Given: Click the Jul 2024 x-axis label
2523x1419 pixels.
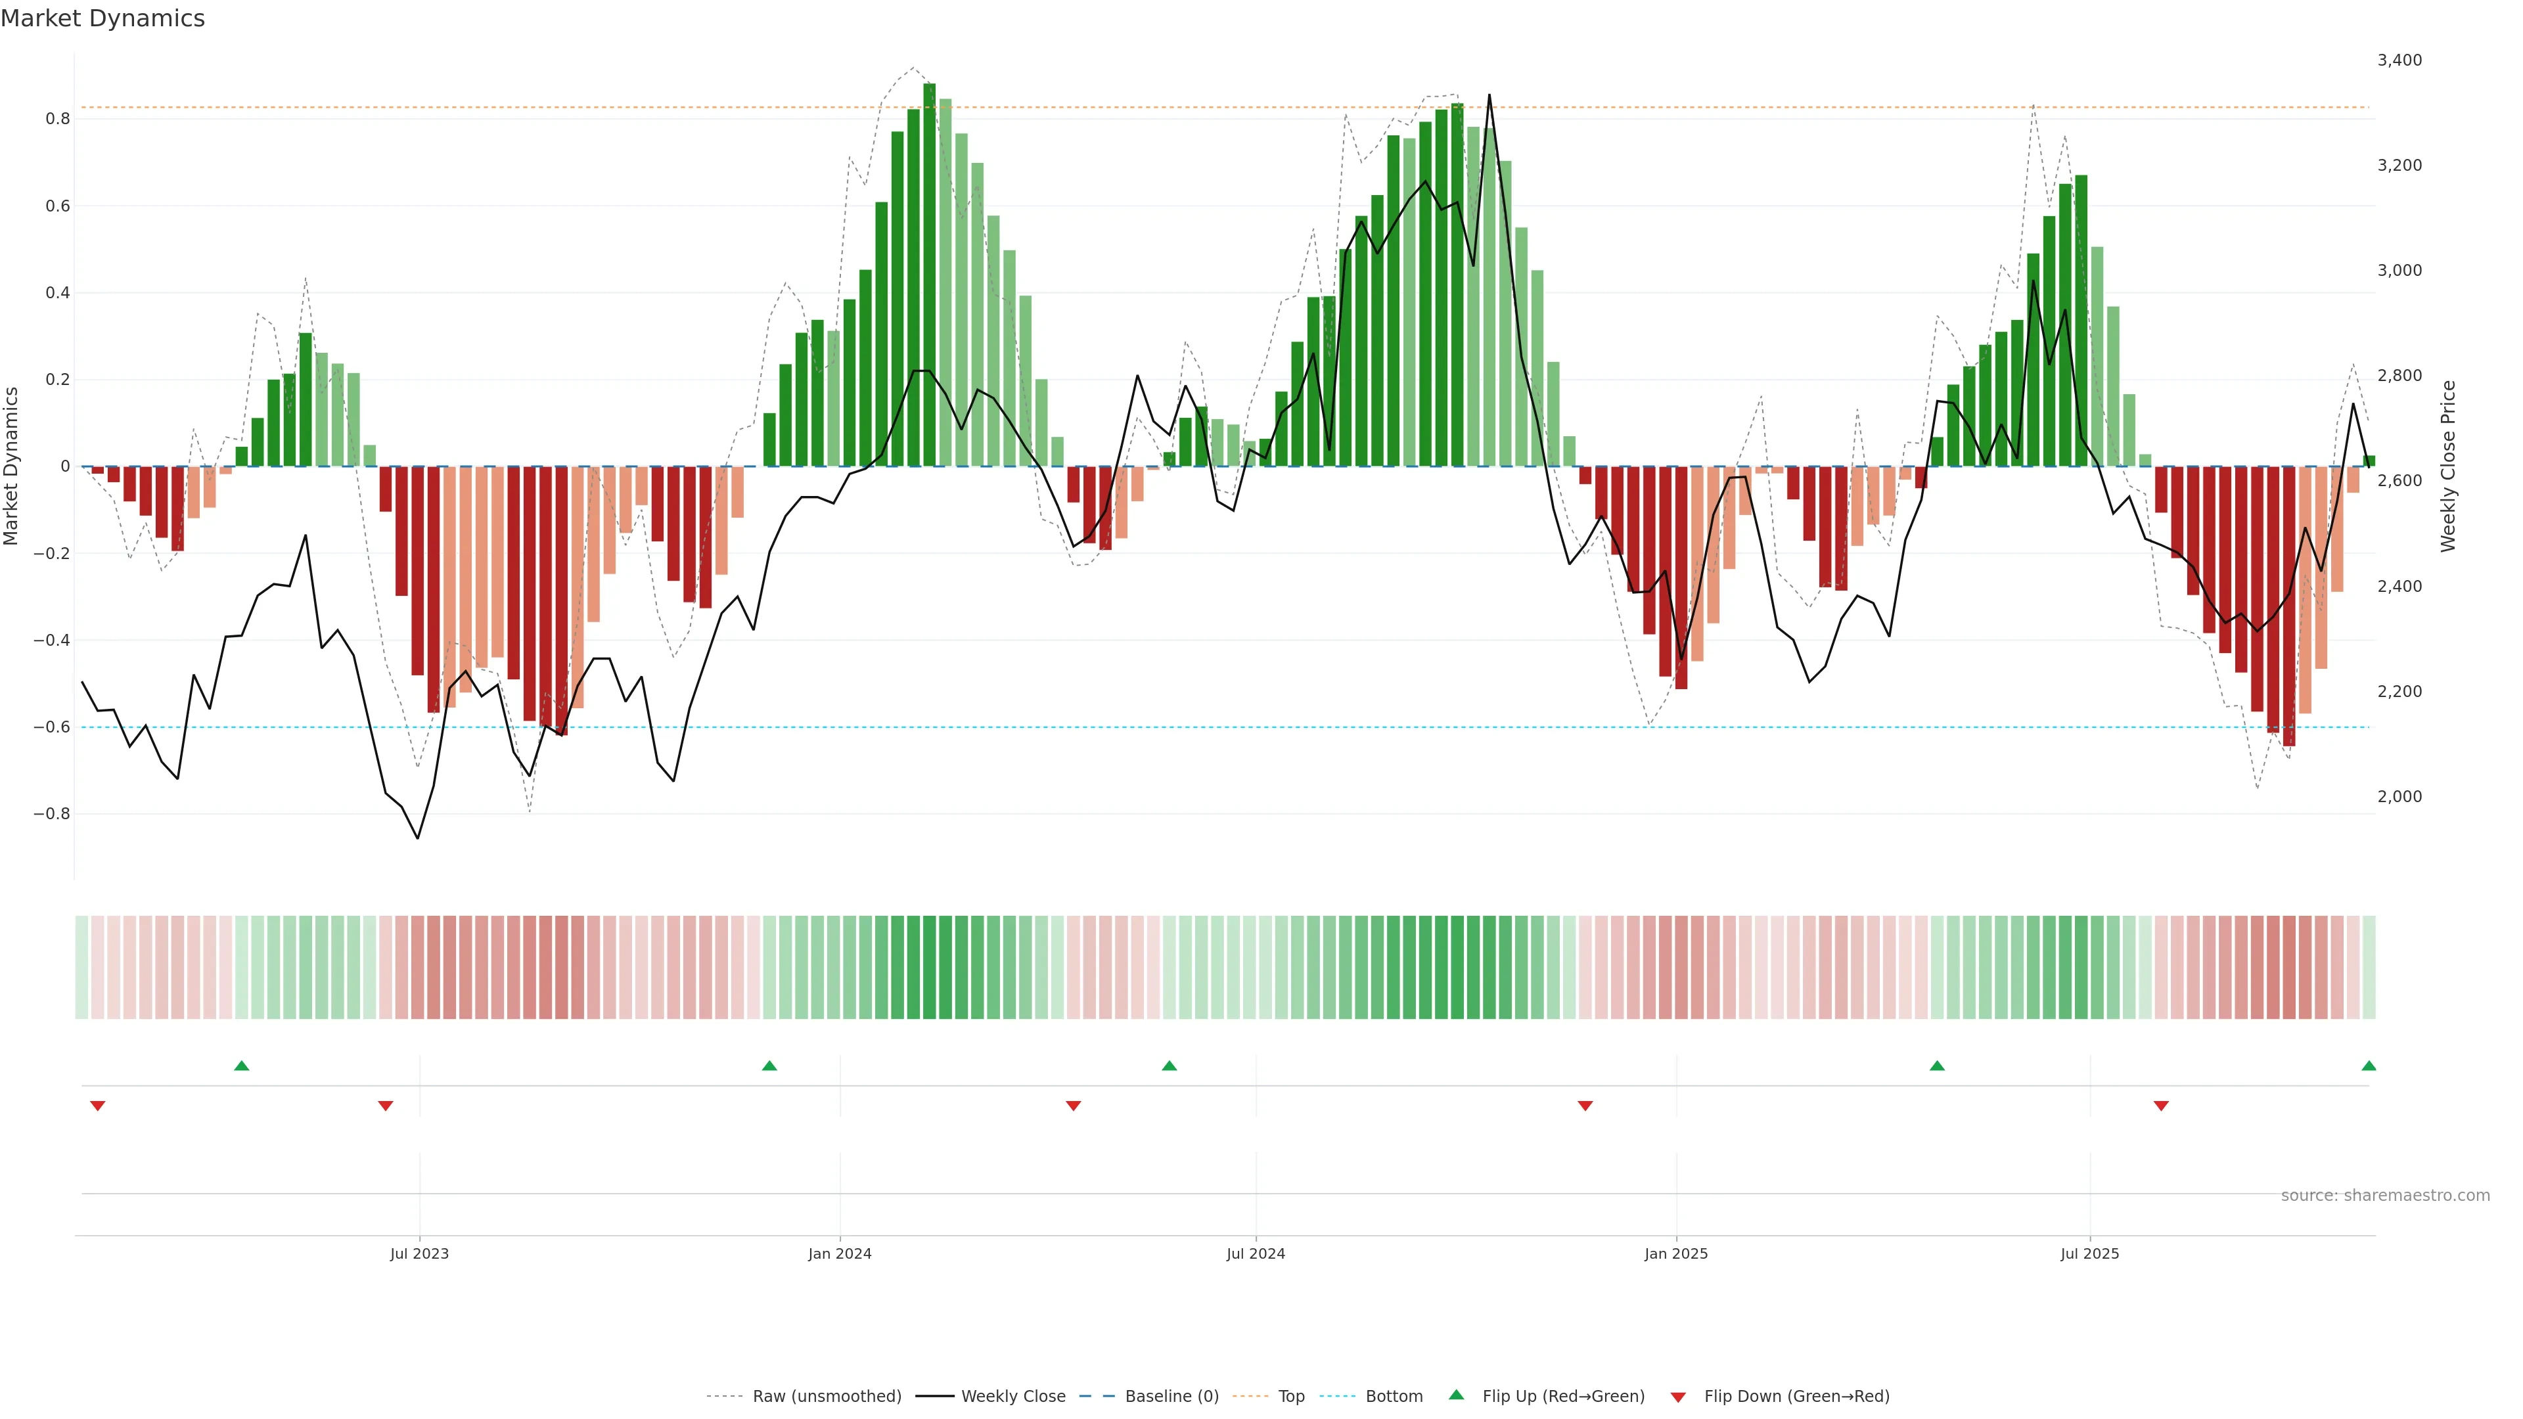Looking at the screenshot, I should (1256, 1253).
